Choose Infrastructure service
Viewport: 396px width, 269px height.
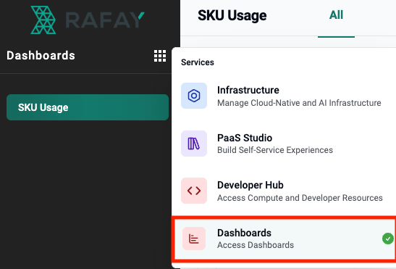pos(284,96)
